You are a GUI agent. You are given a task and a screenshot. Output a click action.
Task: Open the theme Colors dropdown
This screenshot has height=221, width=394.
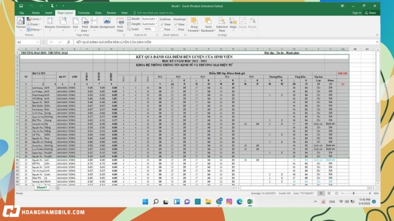pyautogui.click(x=34, y=19)
